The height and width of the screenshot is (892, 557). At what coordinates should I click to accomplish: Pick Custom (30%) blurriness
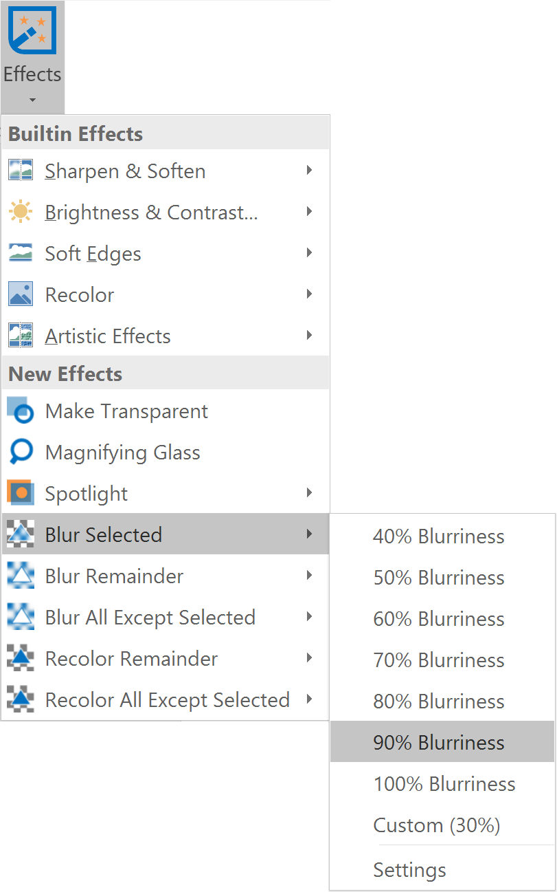436,825
